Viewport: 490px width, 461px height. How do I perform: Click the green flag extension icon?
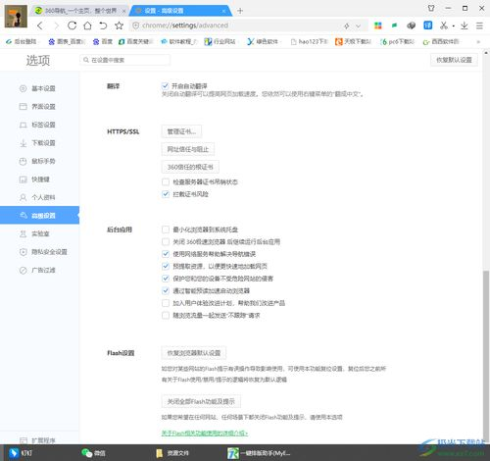[394, 26]
